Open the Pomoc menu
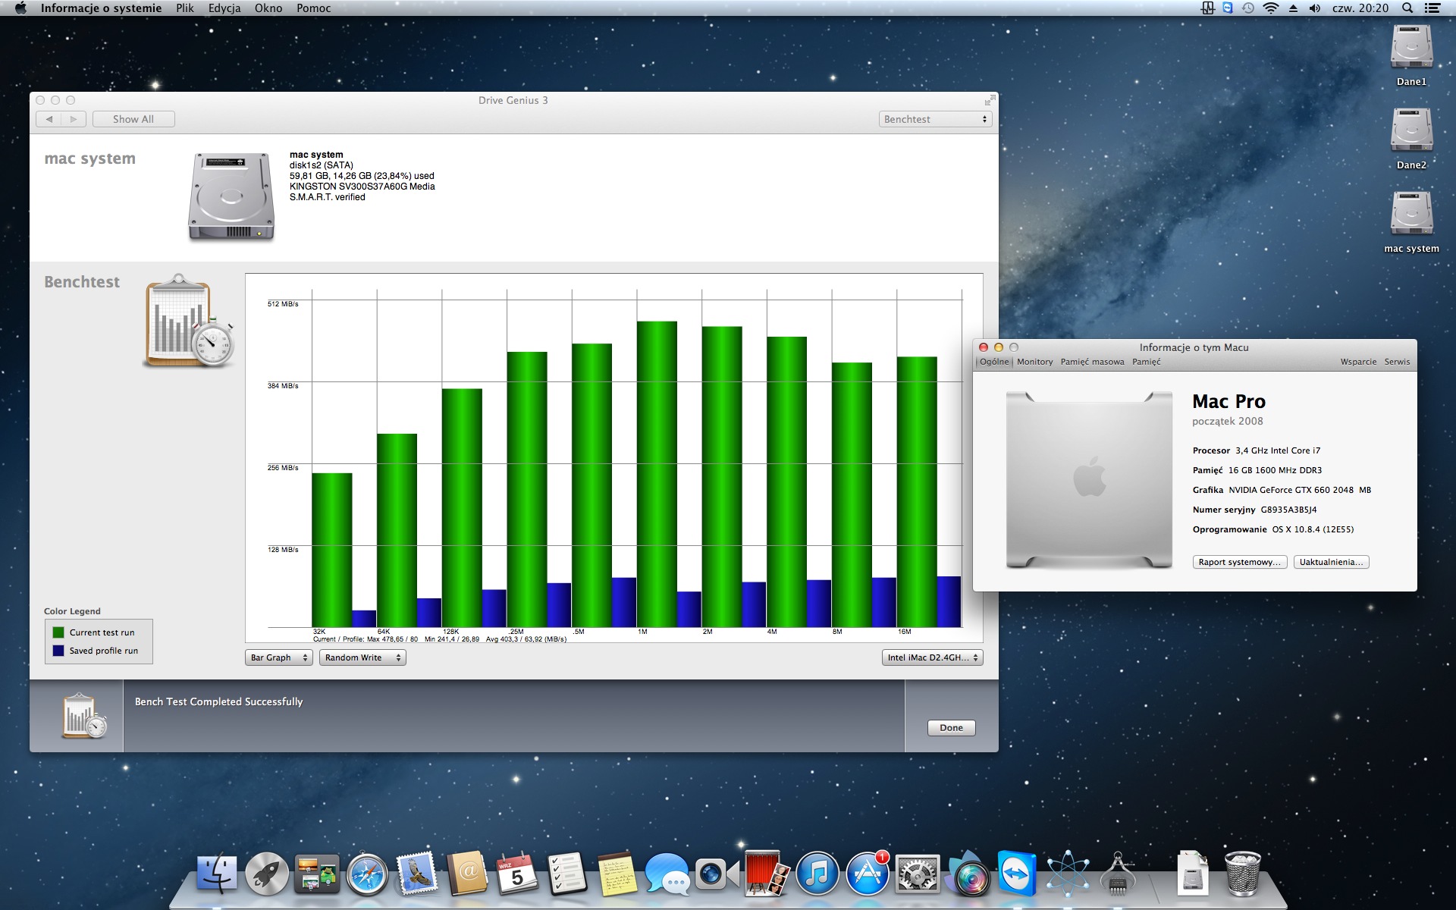 [x=314, y=8]
